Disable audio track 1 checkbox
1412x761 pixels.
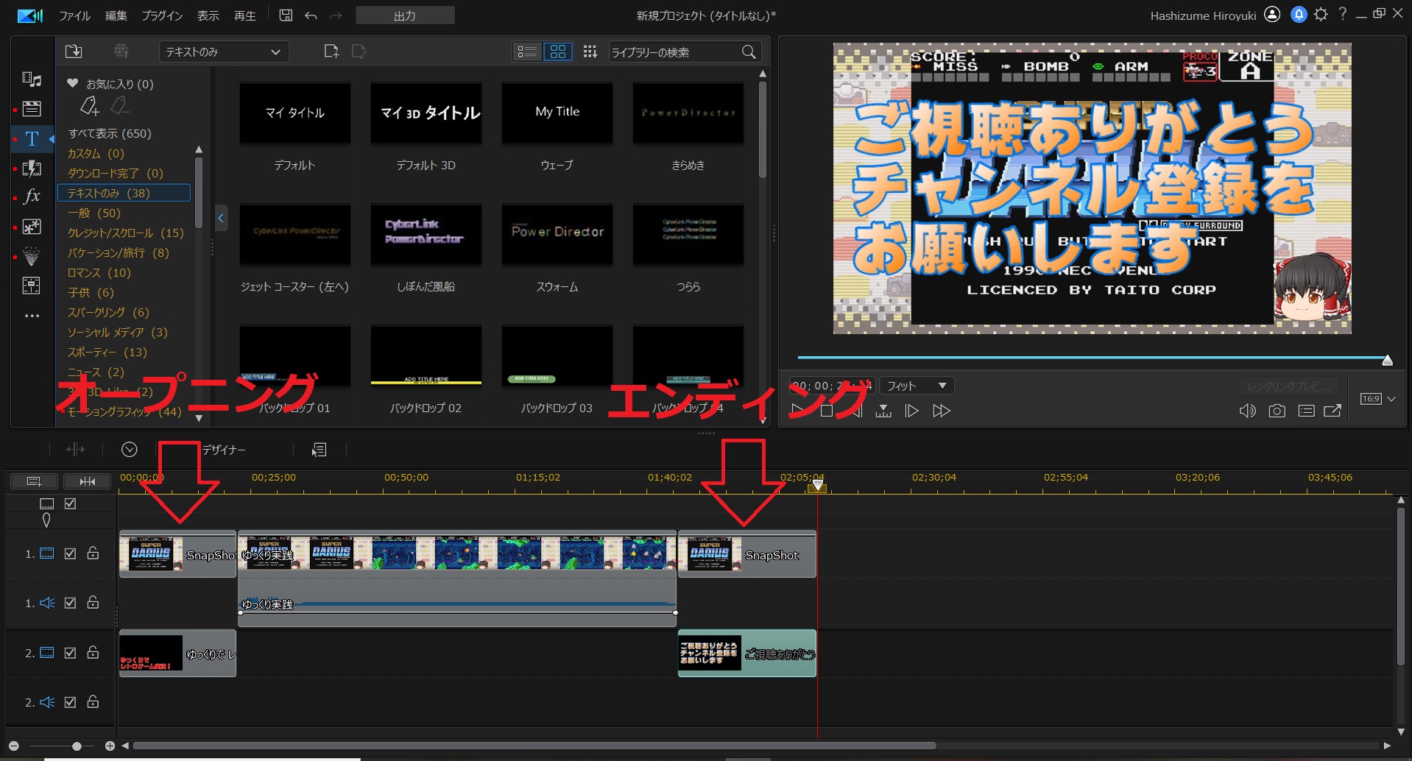[70, 603]
